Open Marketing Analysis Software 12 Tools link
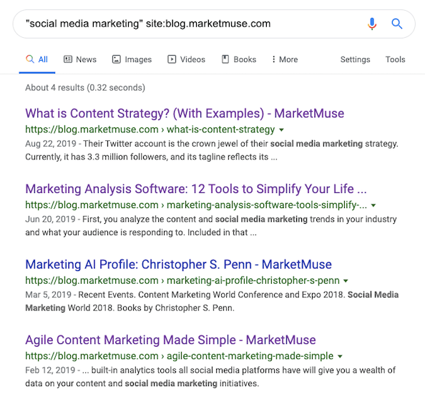The image size is (425, 399). (x=196, y=189)
